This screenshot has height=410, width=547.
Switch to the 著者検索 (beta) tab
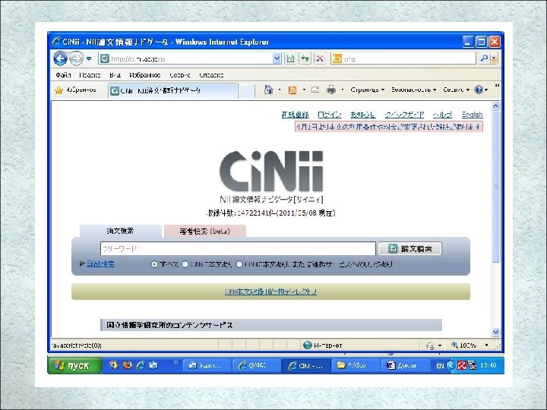205,231
